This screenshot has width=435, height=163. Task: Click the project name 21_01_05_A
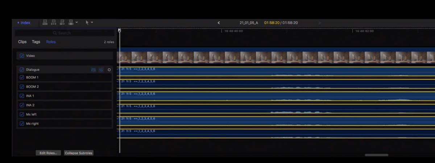click(x=249, y=23)
